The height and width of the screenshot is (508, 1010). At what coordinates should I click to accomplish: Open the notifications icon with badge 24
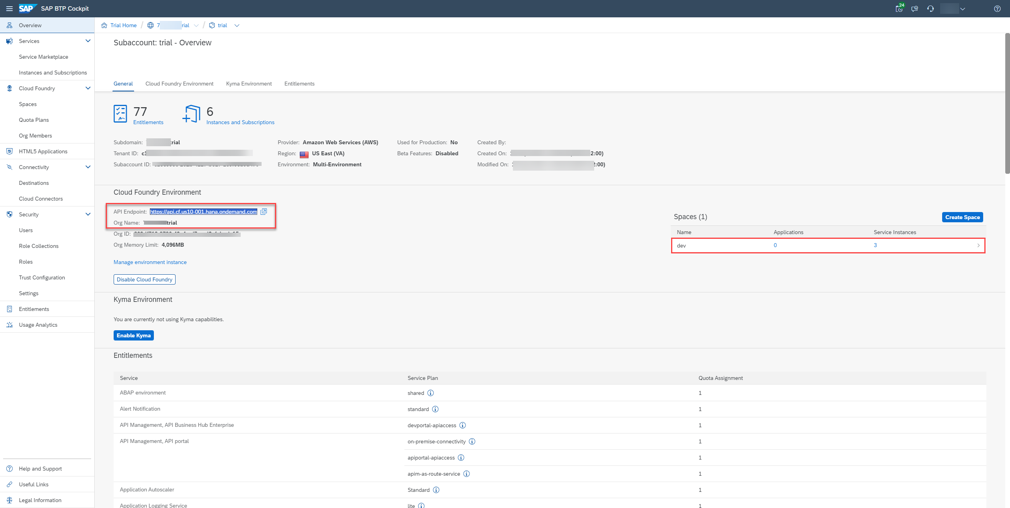pyautogui.click(x=899, y=9)
